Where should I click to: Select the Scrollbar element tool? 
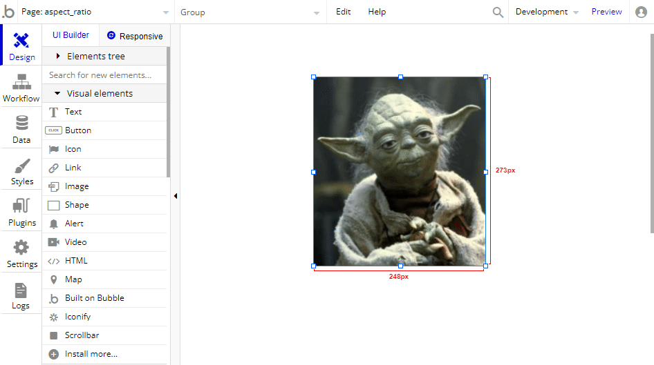click(x=104, y=335)
